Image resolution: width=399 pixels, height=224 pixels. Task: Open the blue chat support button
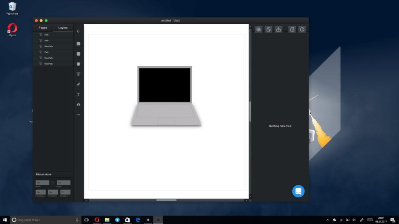click(x=298, y=191)
